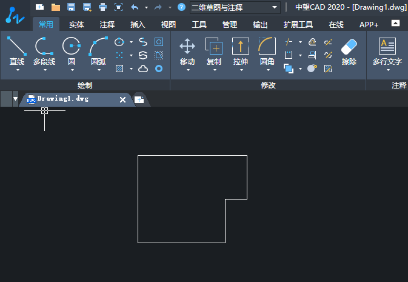Click the trim icon in 修改 panel
The image size is (408, 282).
pyautogui.click(x=289, y=42)
